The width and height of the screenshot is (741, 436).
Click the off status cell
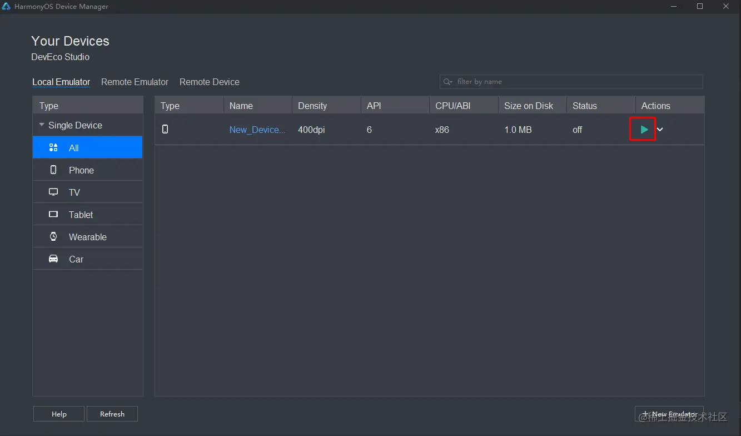click(578, 130)
